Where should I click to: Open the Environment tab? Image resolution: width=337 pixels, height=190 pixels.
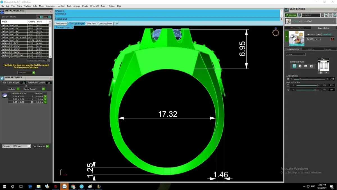(x=293, y=49)
